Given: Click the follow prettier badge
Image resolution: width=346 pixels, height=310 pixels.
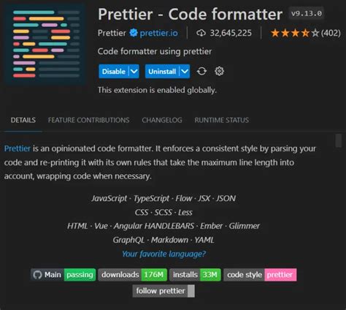Looking at the screenshot, I should 164,291.
